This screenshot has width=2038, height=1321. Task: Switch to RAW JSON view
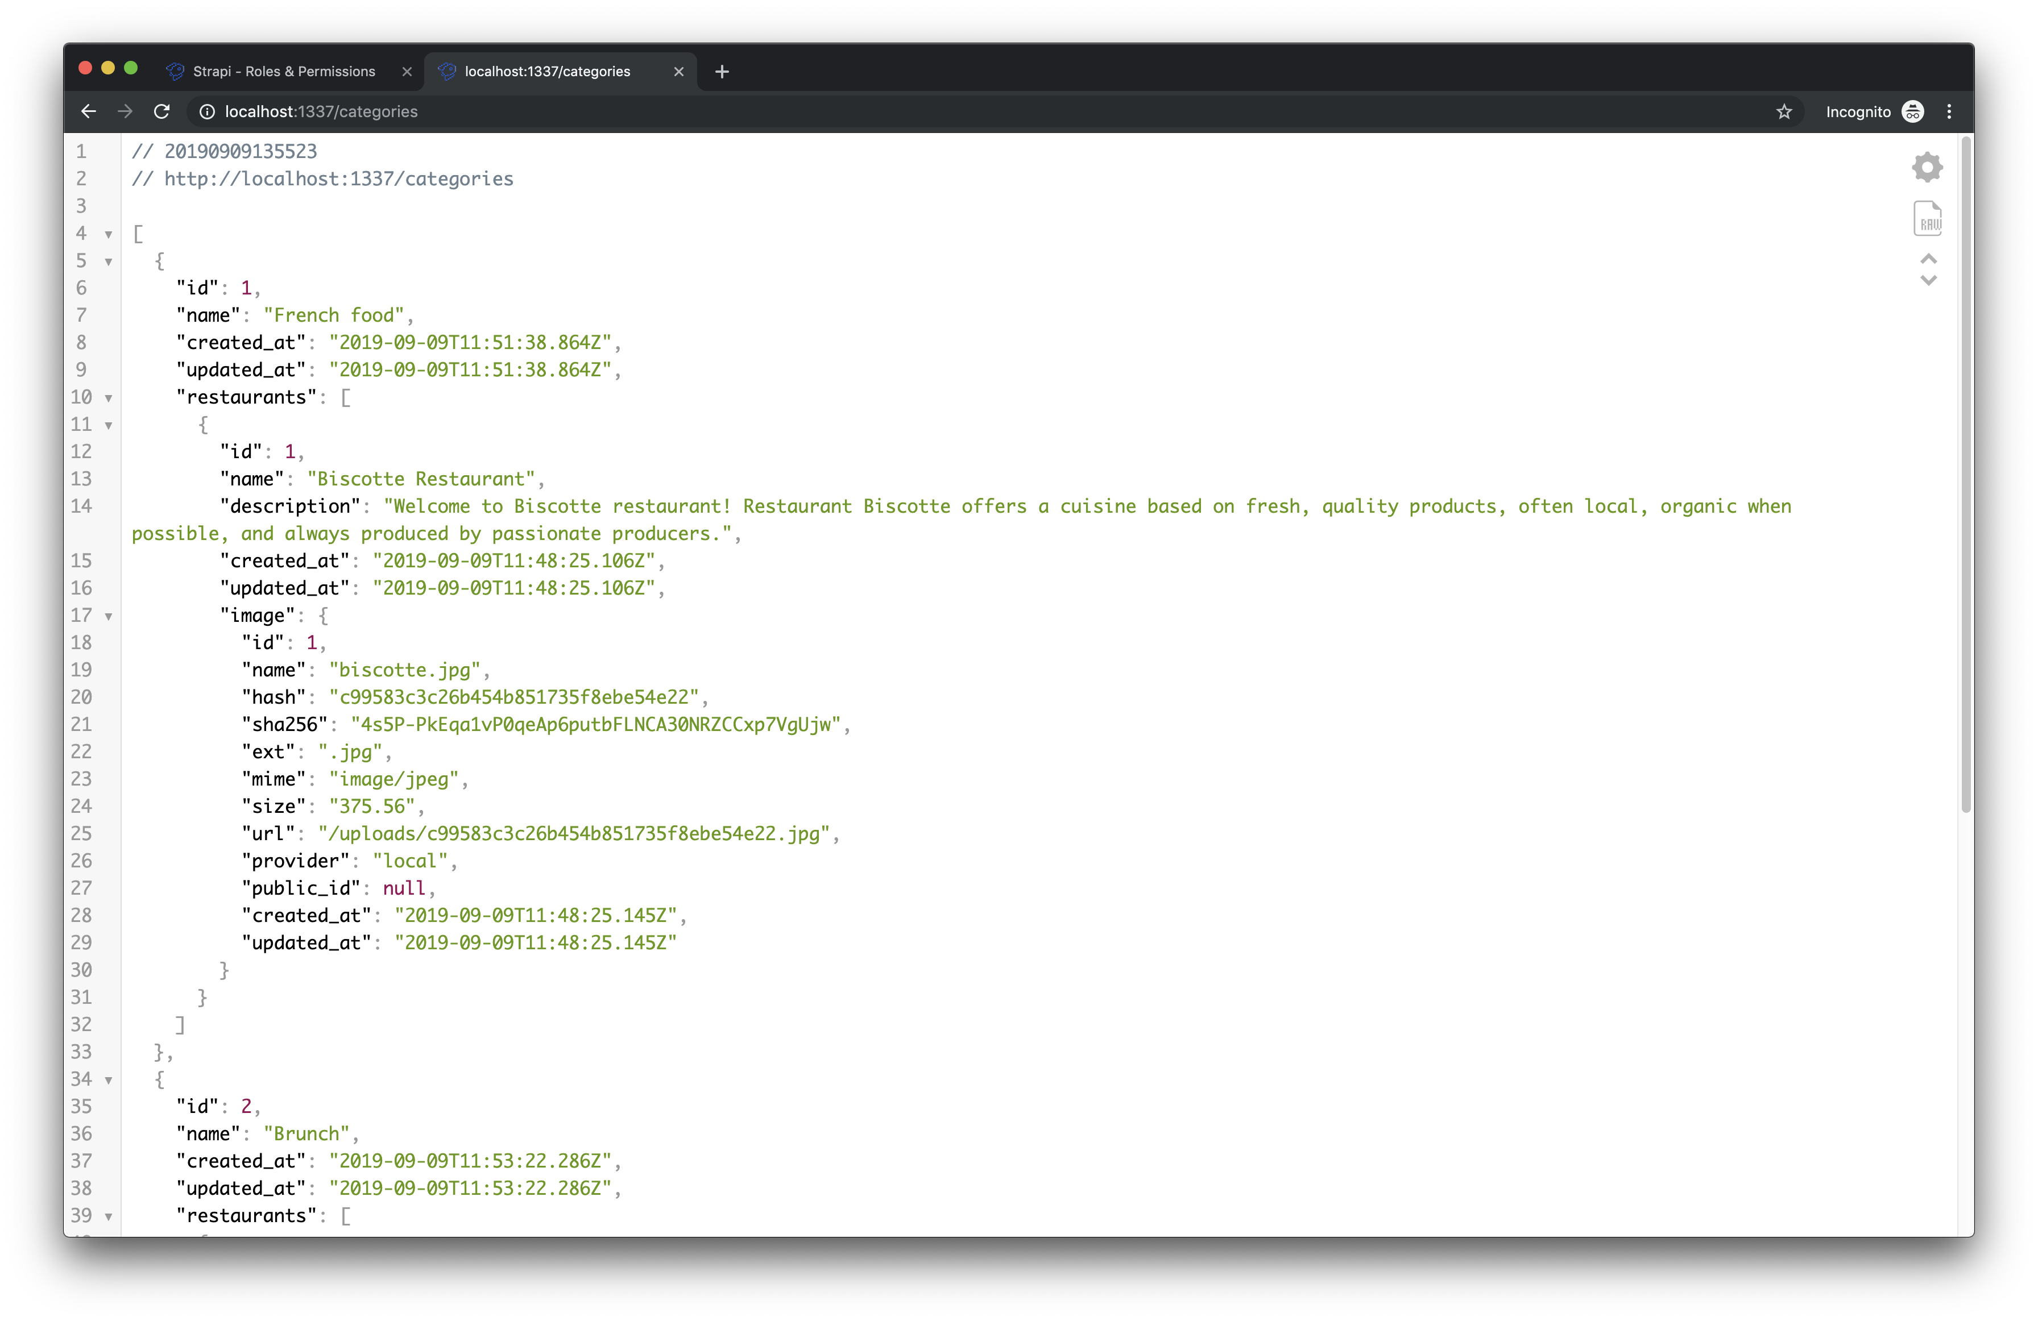(x=1928, y=218)
